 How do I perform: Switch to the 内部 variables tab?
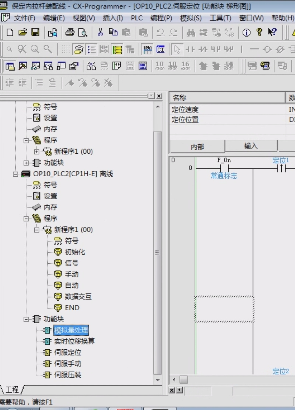(197, 147)
